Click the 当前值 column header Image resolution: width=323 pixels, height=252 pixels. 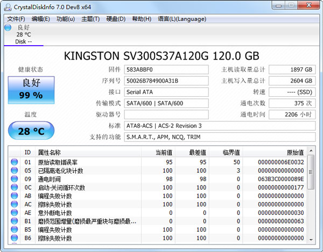tap(158, 152)
